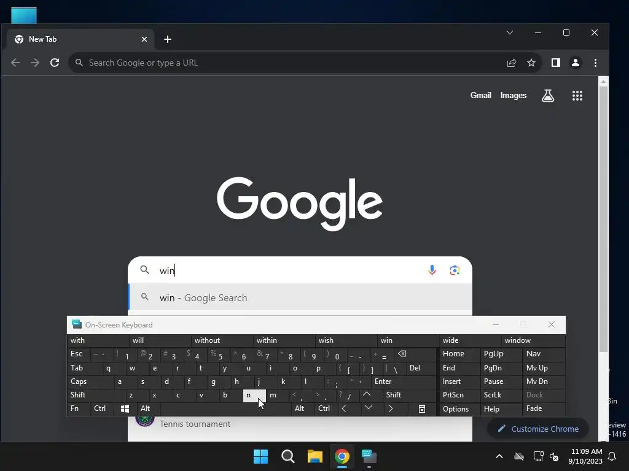Screen dimensions: 629x471
Task: Click the PrtScn key on On-Screen Keyboard
Action: click(x=459, y=395)
